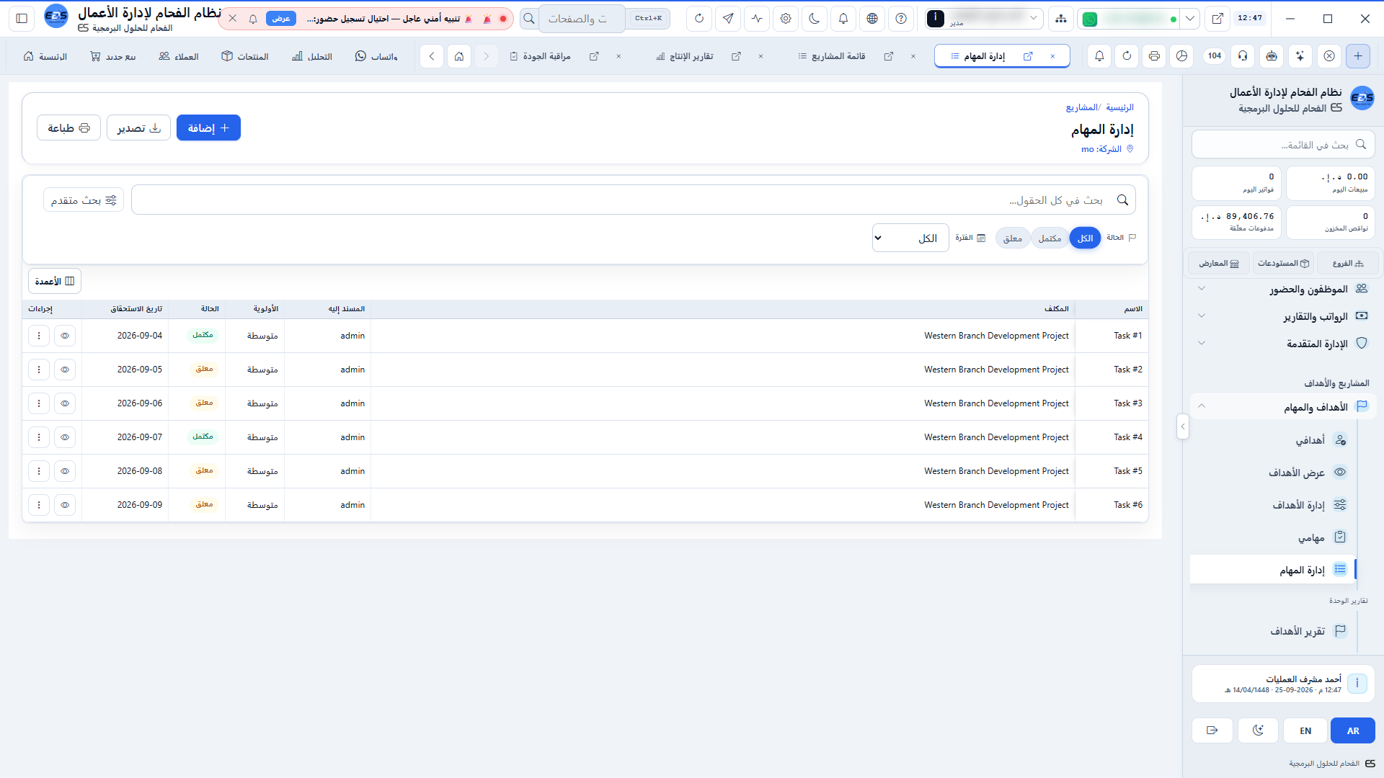Click the refresh icon in top bar
Viewport: 1384px width, 778px height.
[699, 19]
